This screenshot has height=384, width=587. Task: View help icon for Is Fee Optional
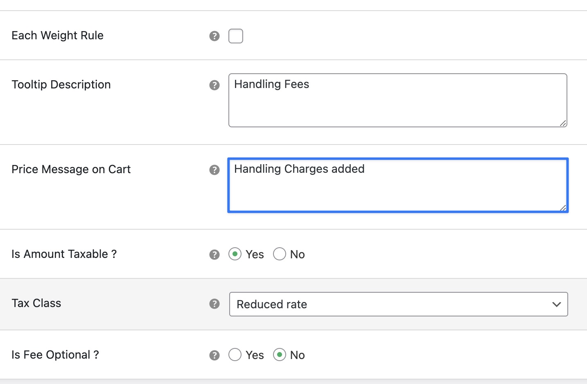point(214,355)
